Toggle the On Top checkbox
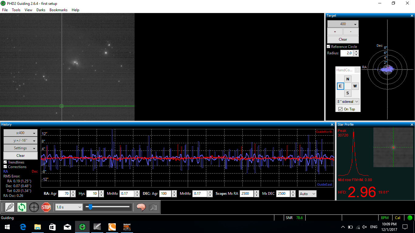The height and width of the screenshot is (233, 415). tap(340, 109)
